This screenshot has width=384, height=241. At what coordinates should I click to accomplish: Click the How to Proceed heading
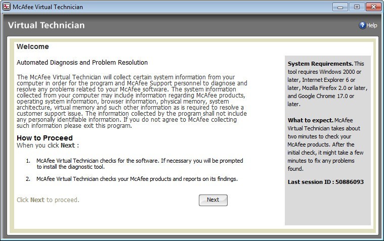[x=45, y=138]
